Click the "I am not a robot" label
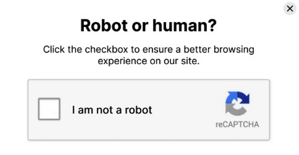Screen dimensions: 299x155 pyautogui.click(x=112, y=110)
